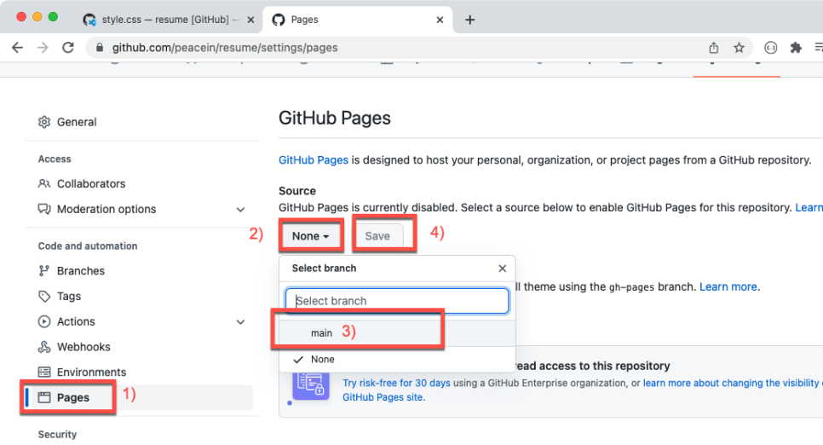Click the Branches git-branch icon
823x445 pixels.
point(44,271)
